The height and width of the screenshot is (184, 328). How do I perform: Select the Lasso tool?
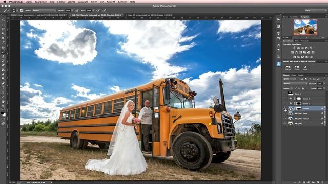pos(3,29)
